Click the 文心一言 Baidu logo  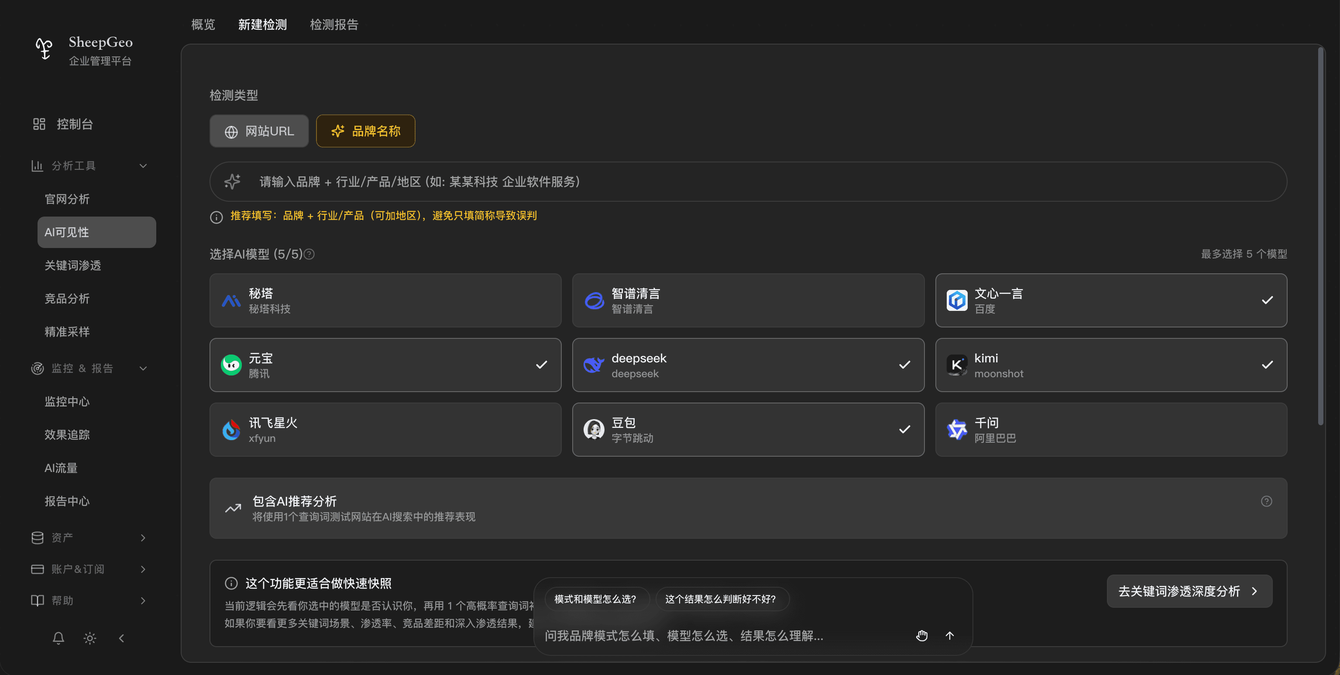click(x=957, y=300)
